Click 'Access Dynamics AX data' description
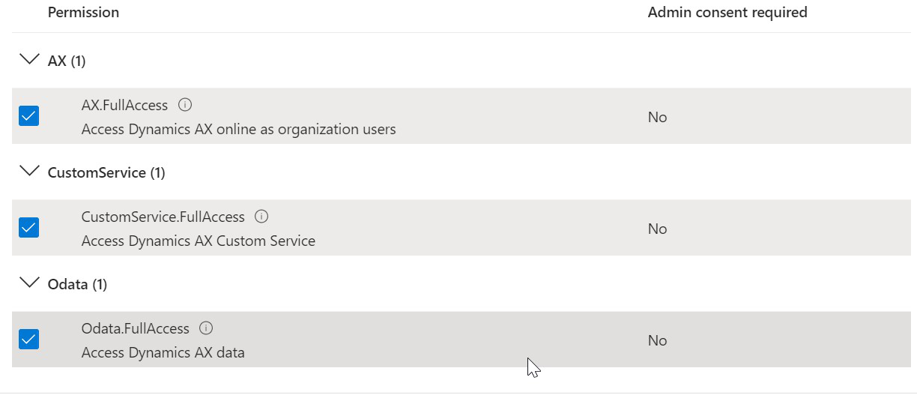The height and width of the screenshot is (398, 917). 163,352
